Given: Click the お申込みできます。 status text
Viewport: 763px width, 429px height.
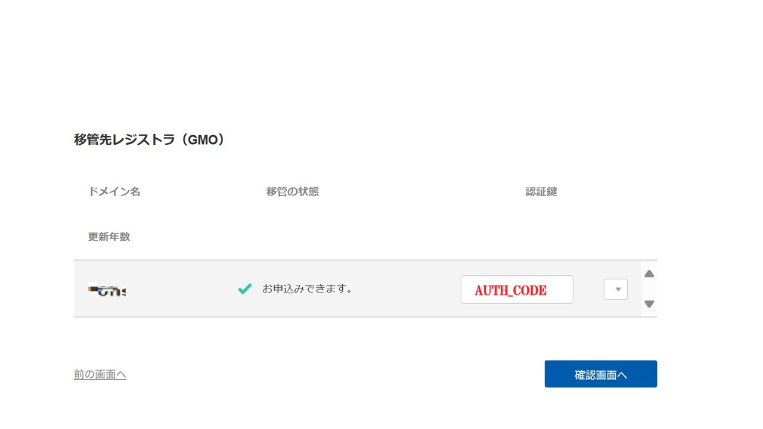Looking at the screenshot, I should (x=308, y=289).
